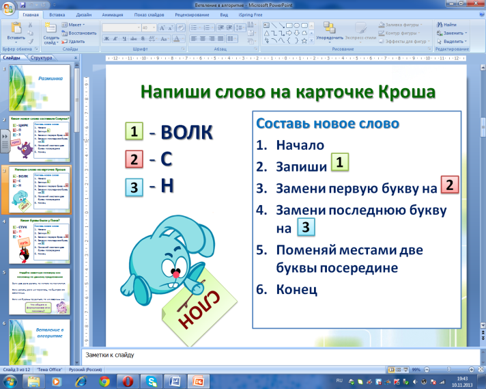Image resolution: width=486 pixels, height=389 pixels.
Task: Click the Cut scissors icon
Action: (x=30, y=25)
